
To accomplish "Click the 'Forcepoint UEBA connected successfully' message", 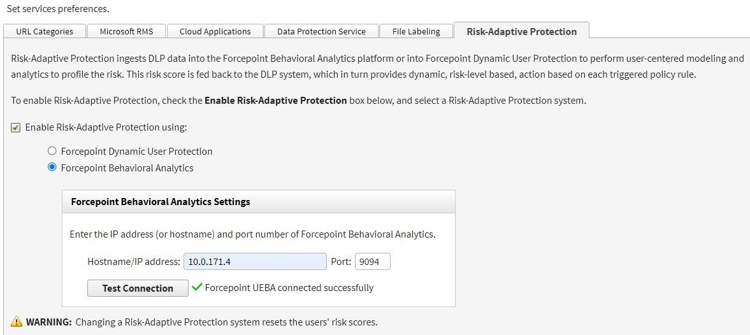I will click(x=289, y=288).
